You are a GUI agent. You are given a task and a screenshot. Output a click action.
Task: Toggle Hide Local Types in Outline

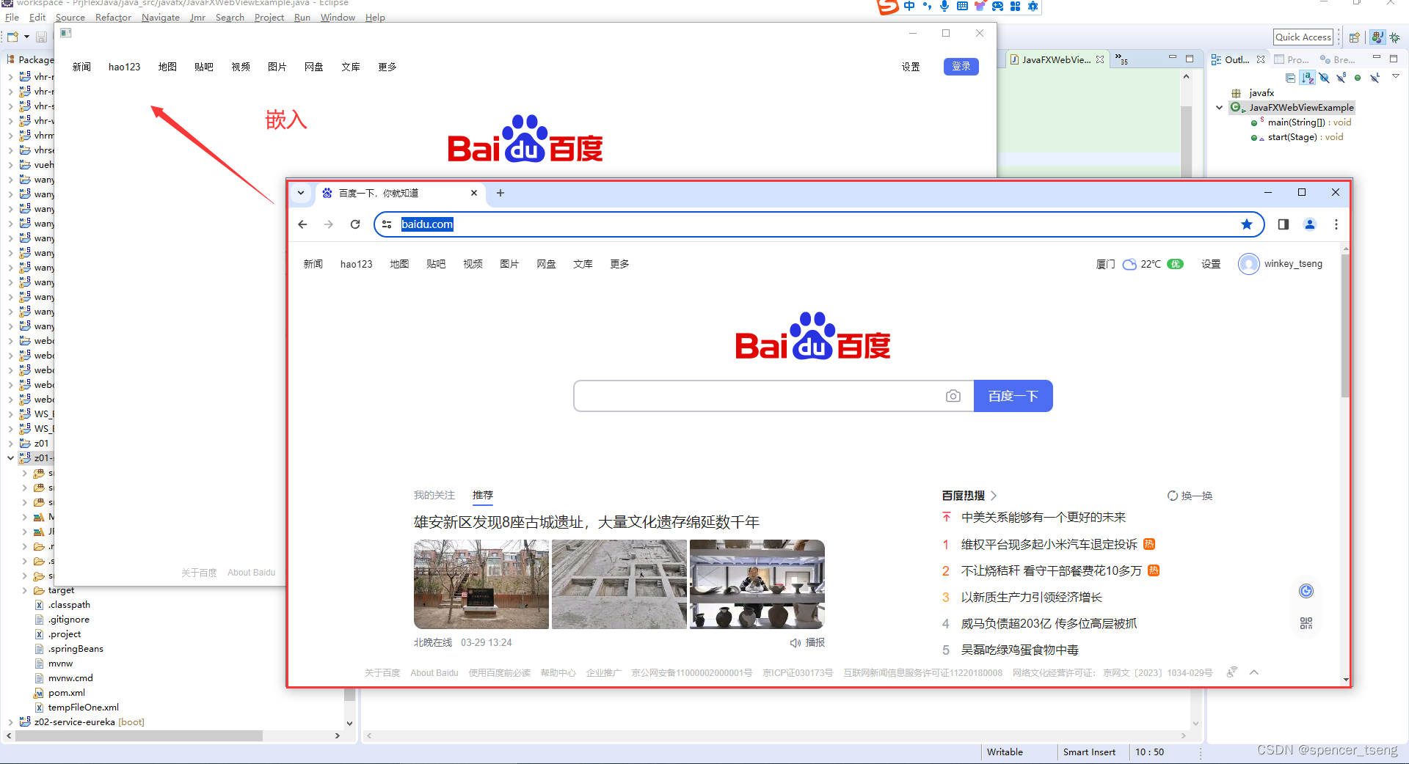click(x=1375, y=77)
